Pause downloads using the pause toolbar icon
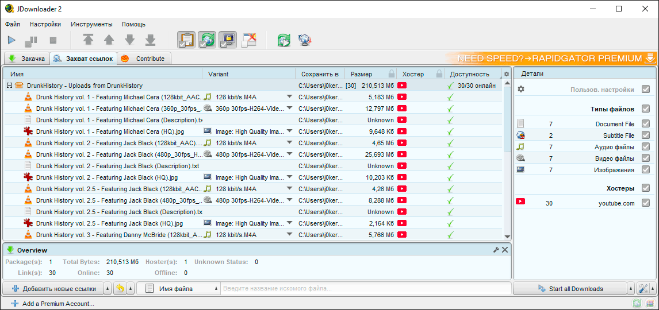659x310 pixels. [x=31, y=40]
